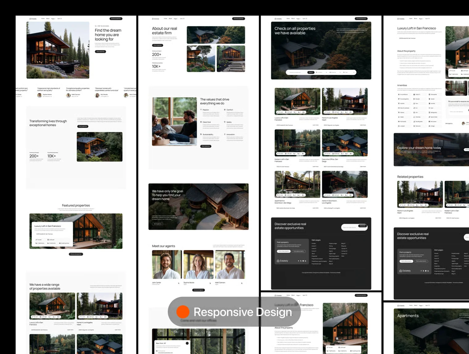Click the location field in the property search bar

pyautogui.click(x=297, y=72)
